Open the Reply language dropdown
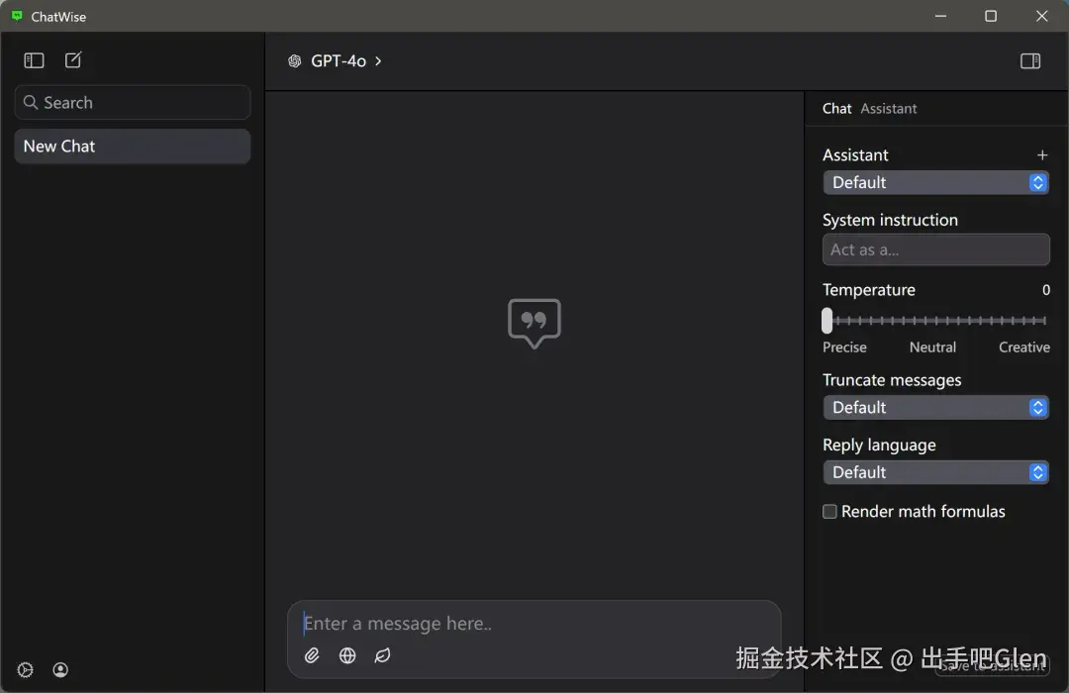This screenshot has height=693, width=1069. pyautogui.click(x=934, y=472)
